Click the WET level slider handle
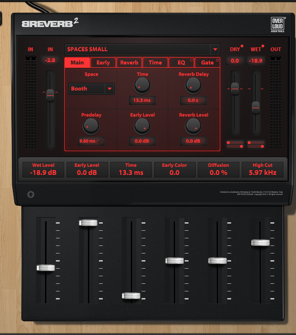This screenshot has width=296, height=335. click(256, 108)
